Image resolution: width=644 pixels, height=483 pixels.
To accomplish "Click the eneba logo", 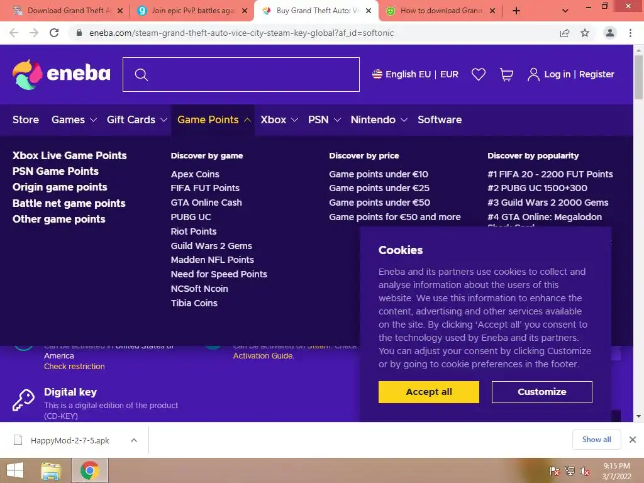I will [62, 74].
